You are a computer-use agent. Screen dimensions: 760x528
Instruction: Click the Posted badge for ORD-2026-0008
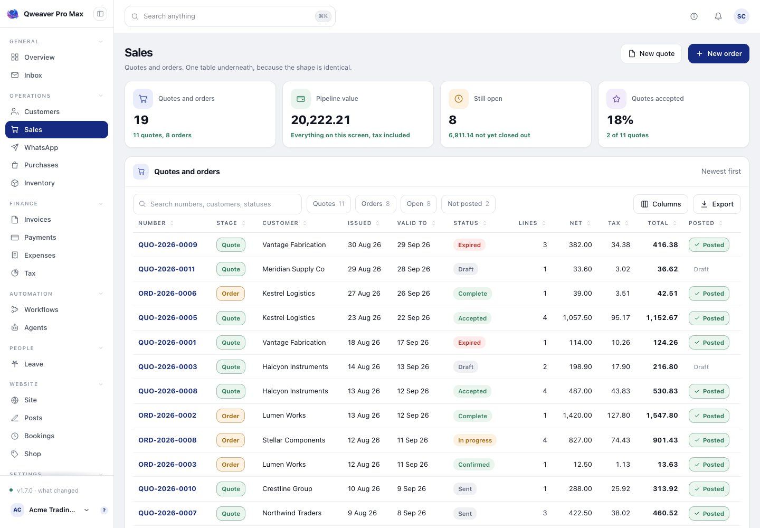point(709,440)
